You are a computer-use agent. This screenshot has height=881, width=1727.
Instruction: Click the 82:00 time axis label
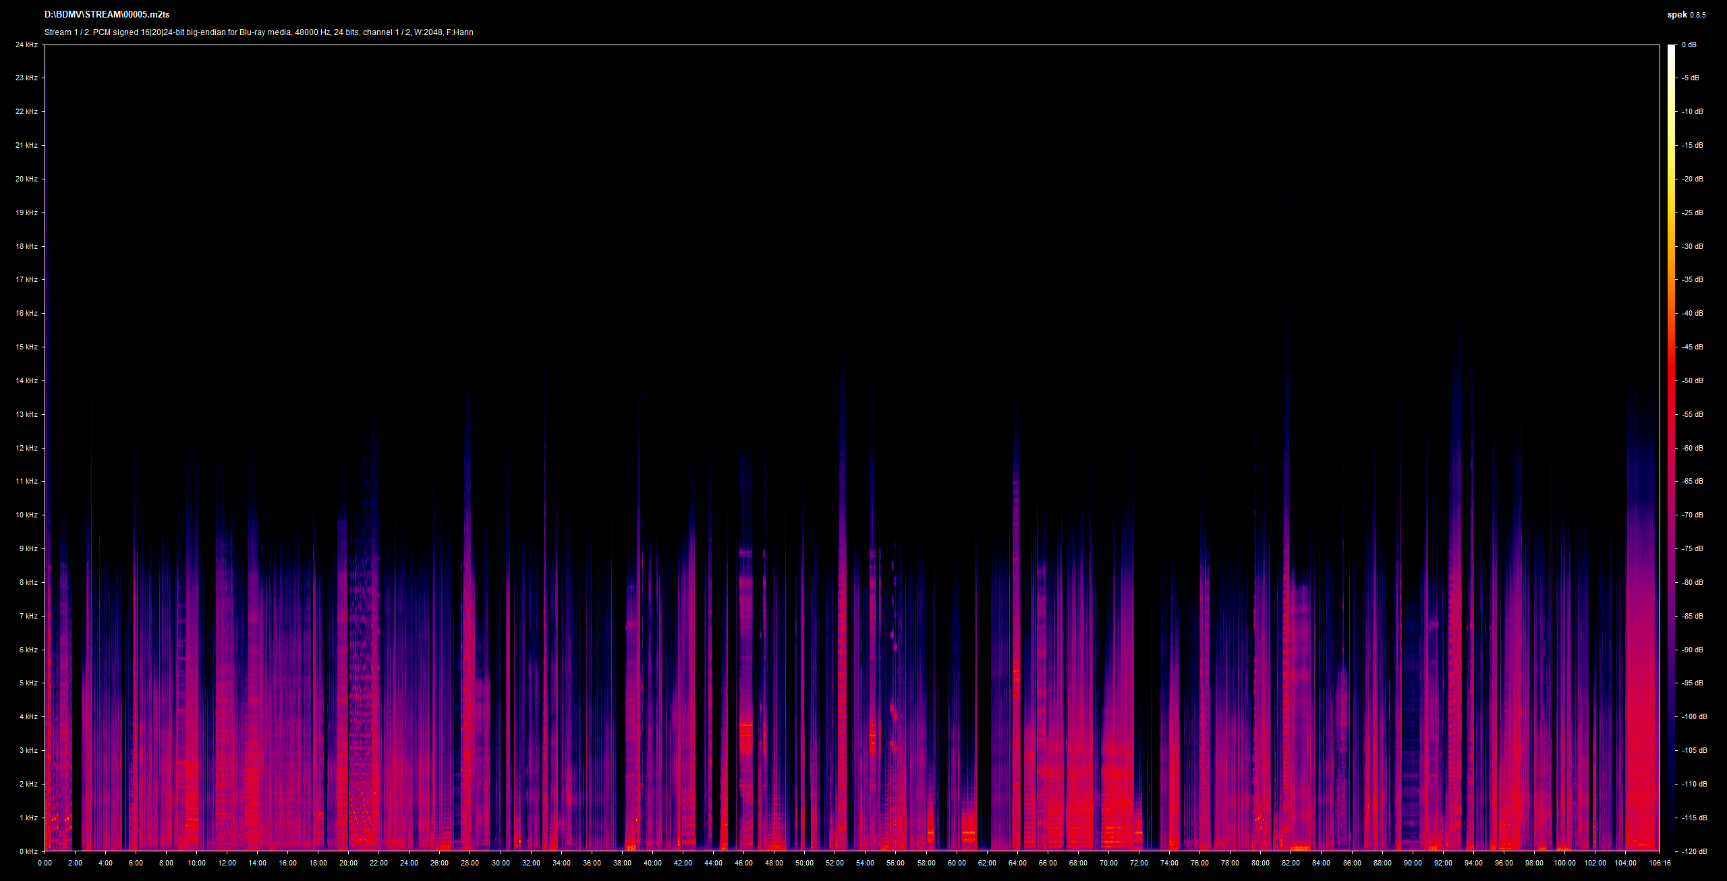coord(1291,863)
